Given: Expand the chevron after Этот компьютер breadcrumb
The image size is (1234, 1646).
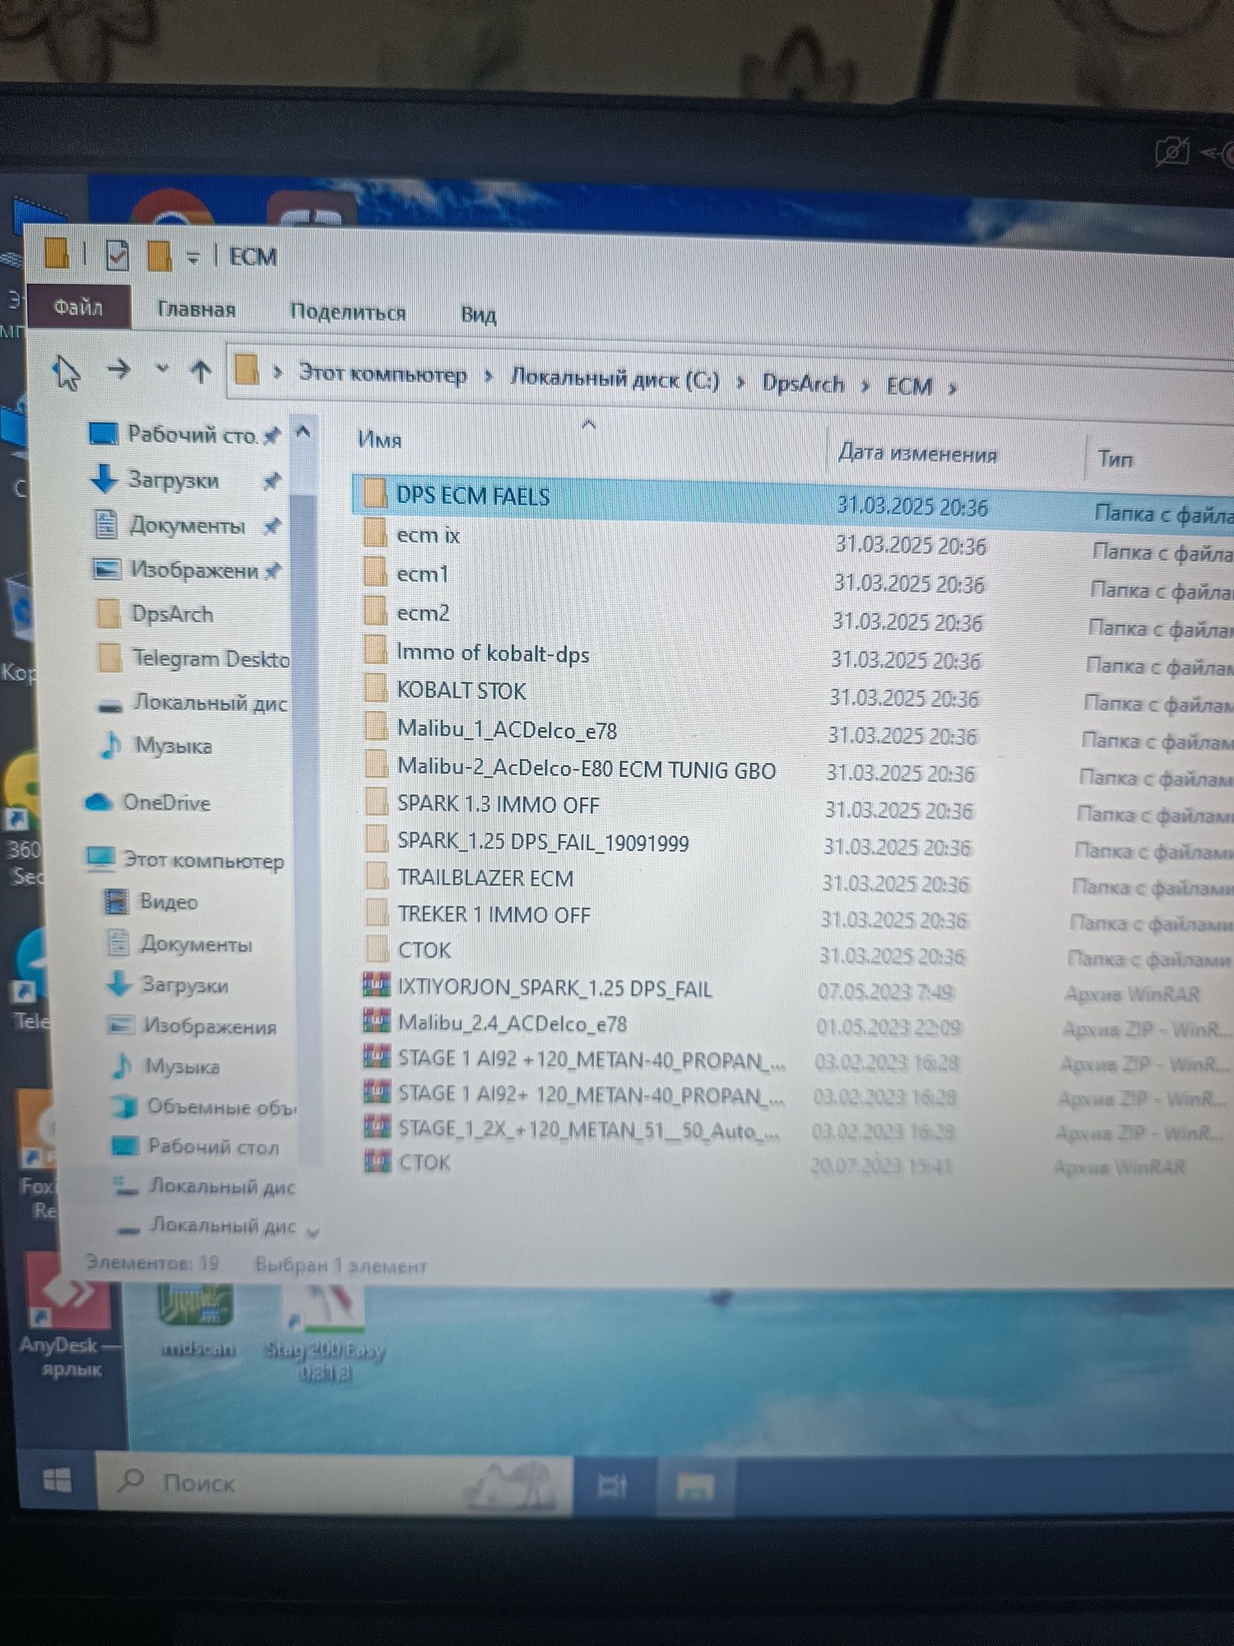Looking at the screenshot, I should click(489, 377).
